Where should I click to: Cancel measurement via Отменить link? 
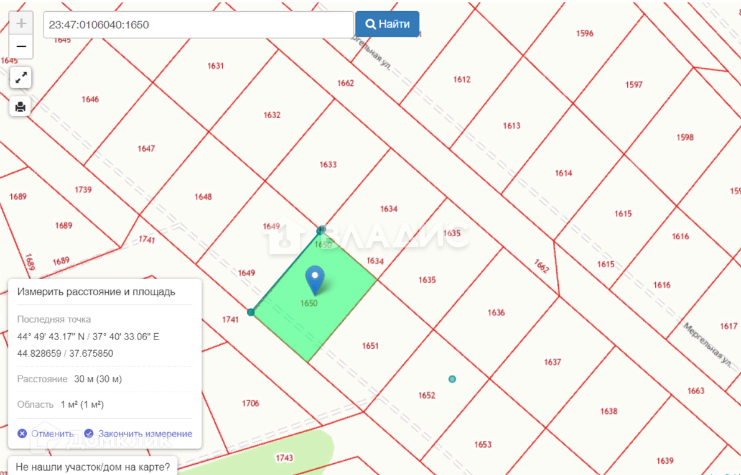coord(45,433)
